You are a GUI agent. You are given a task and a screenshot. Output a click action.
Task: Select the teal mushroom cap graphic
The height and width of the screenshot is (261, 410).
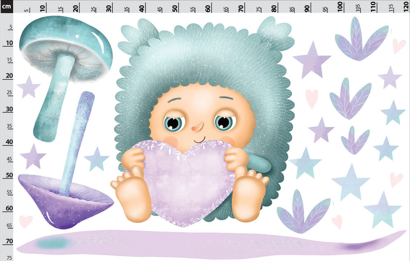(66, 49)
